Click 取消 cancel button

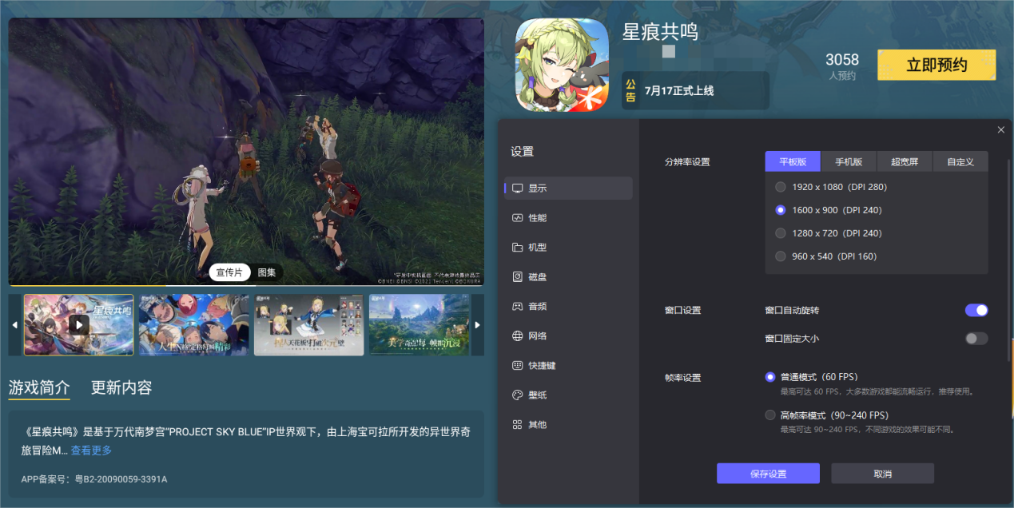coord(882,474)
